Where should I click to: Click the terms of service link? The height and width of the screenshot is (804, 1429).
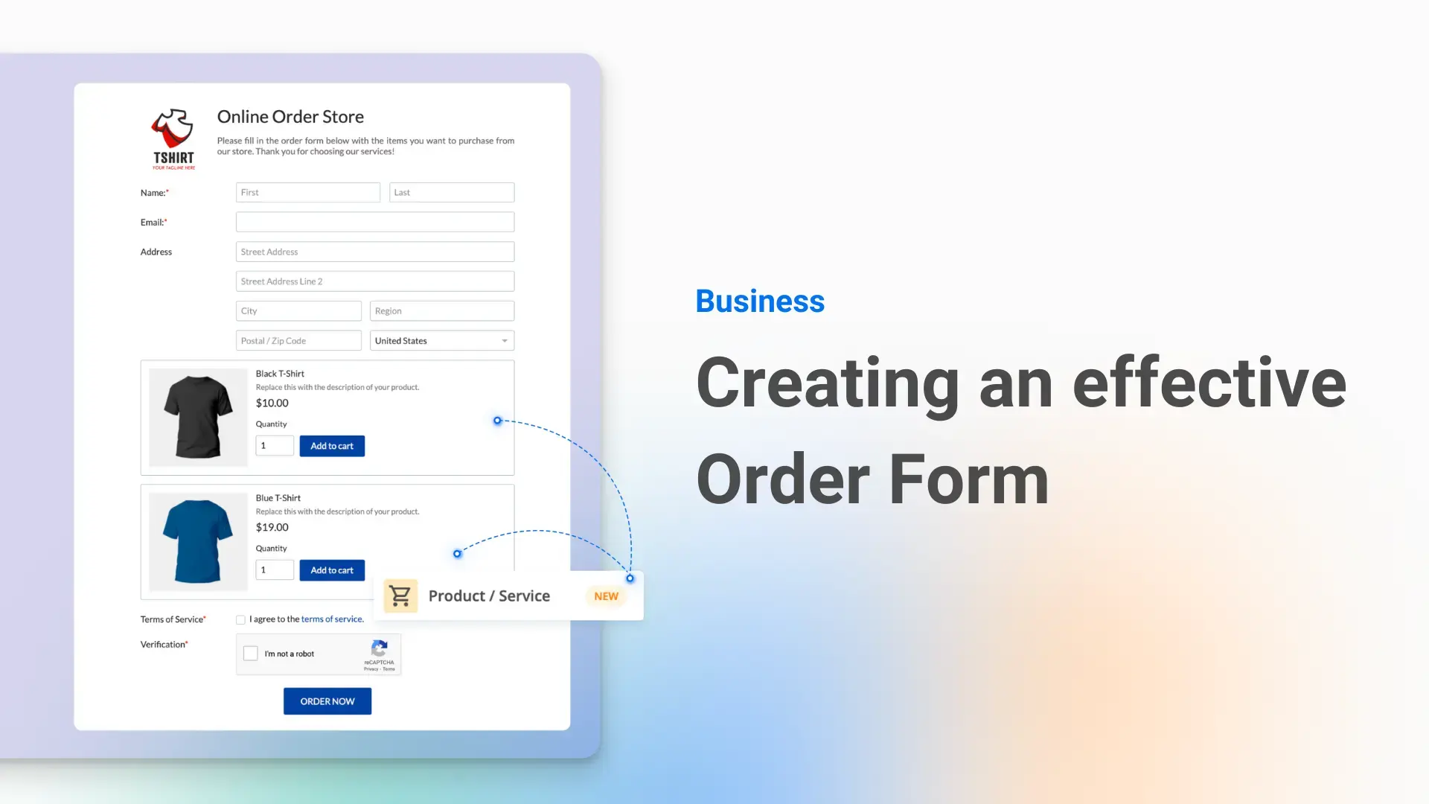point(330,619)
